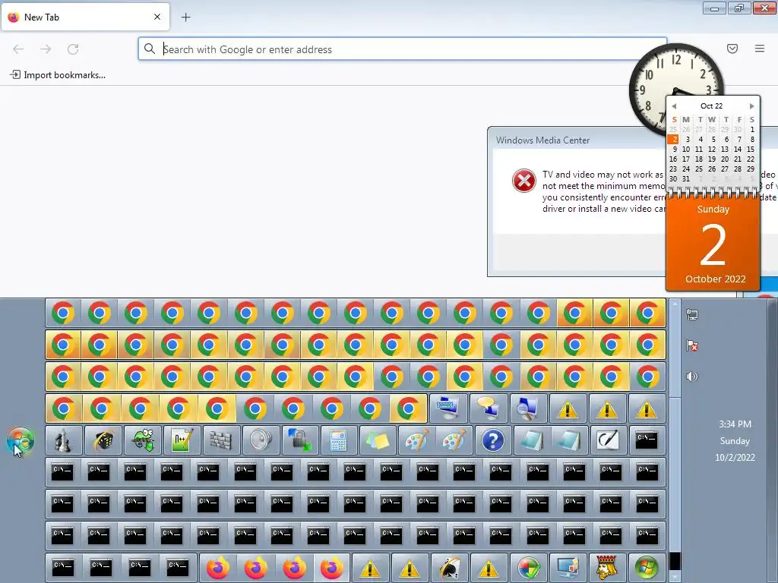Open the backgammon dice game icon

103,440
